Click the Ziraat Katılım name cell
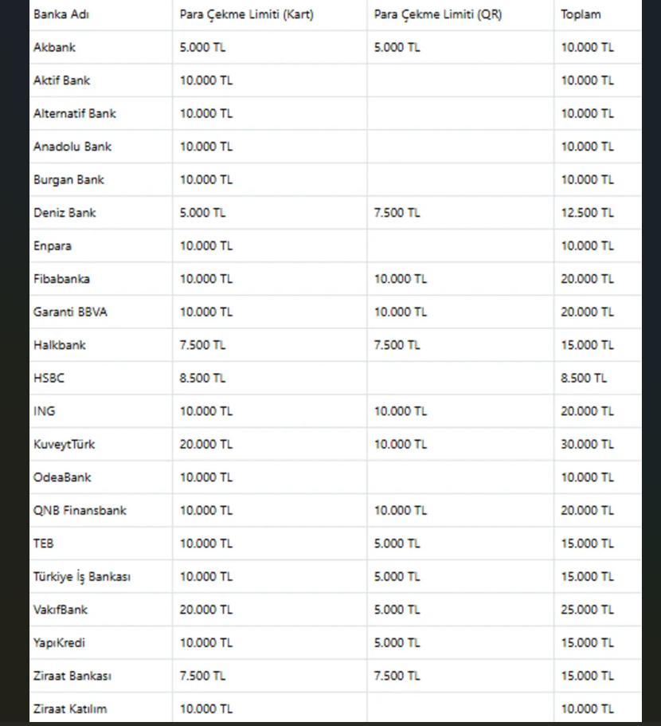 pos(70,708)
